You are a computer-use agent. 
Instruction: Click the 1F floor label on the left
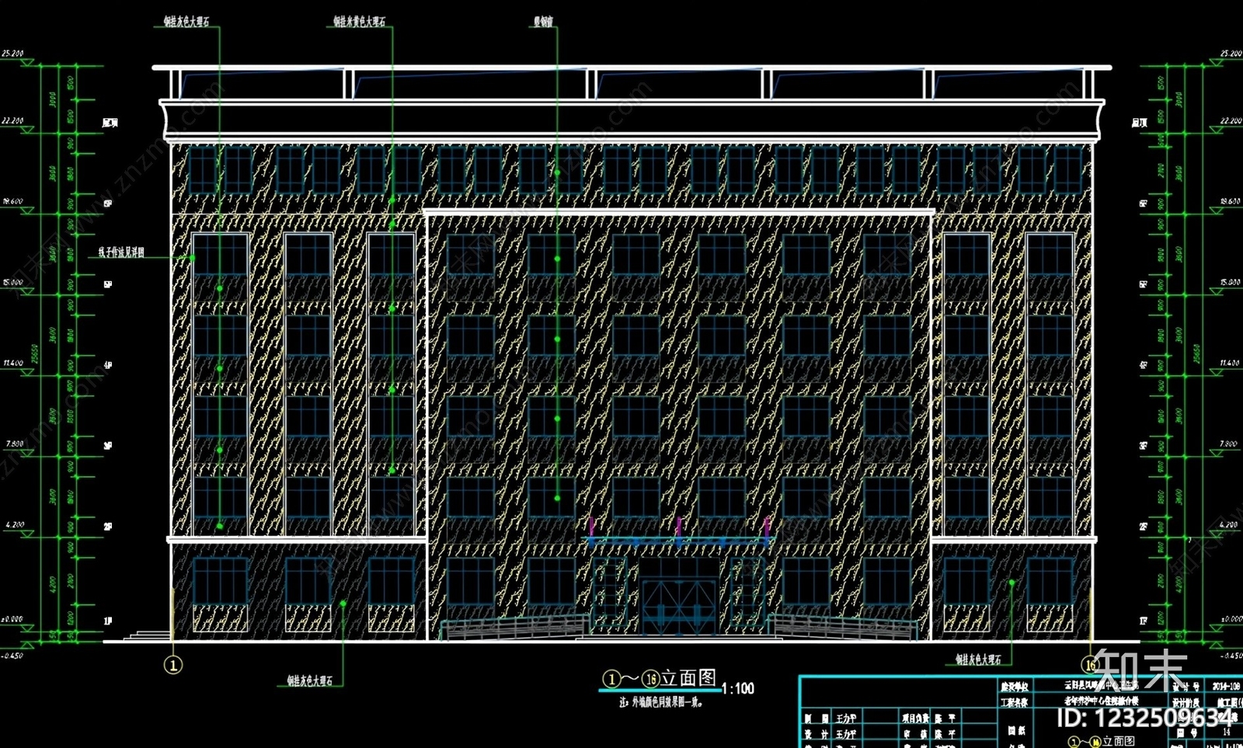(108, 621)
